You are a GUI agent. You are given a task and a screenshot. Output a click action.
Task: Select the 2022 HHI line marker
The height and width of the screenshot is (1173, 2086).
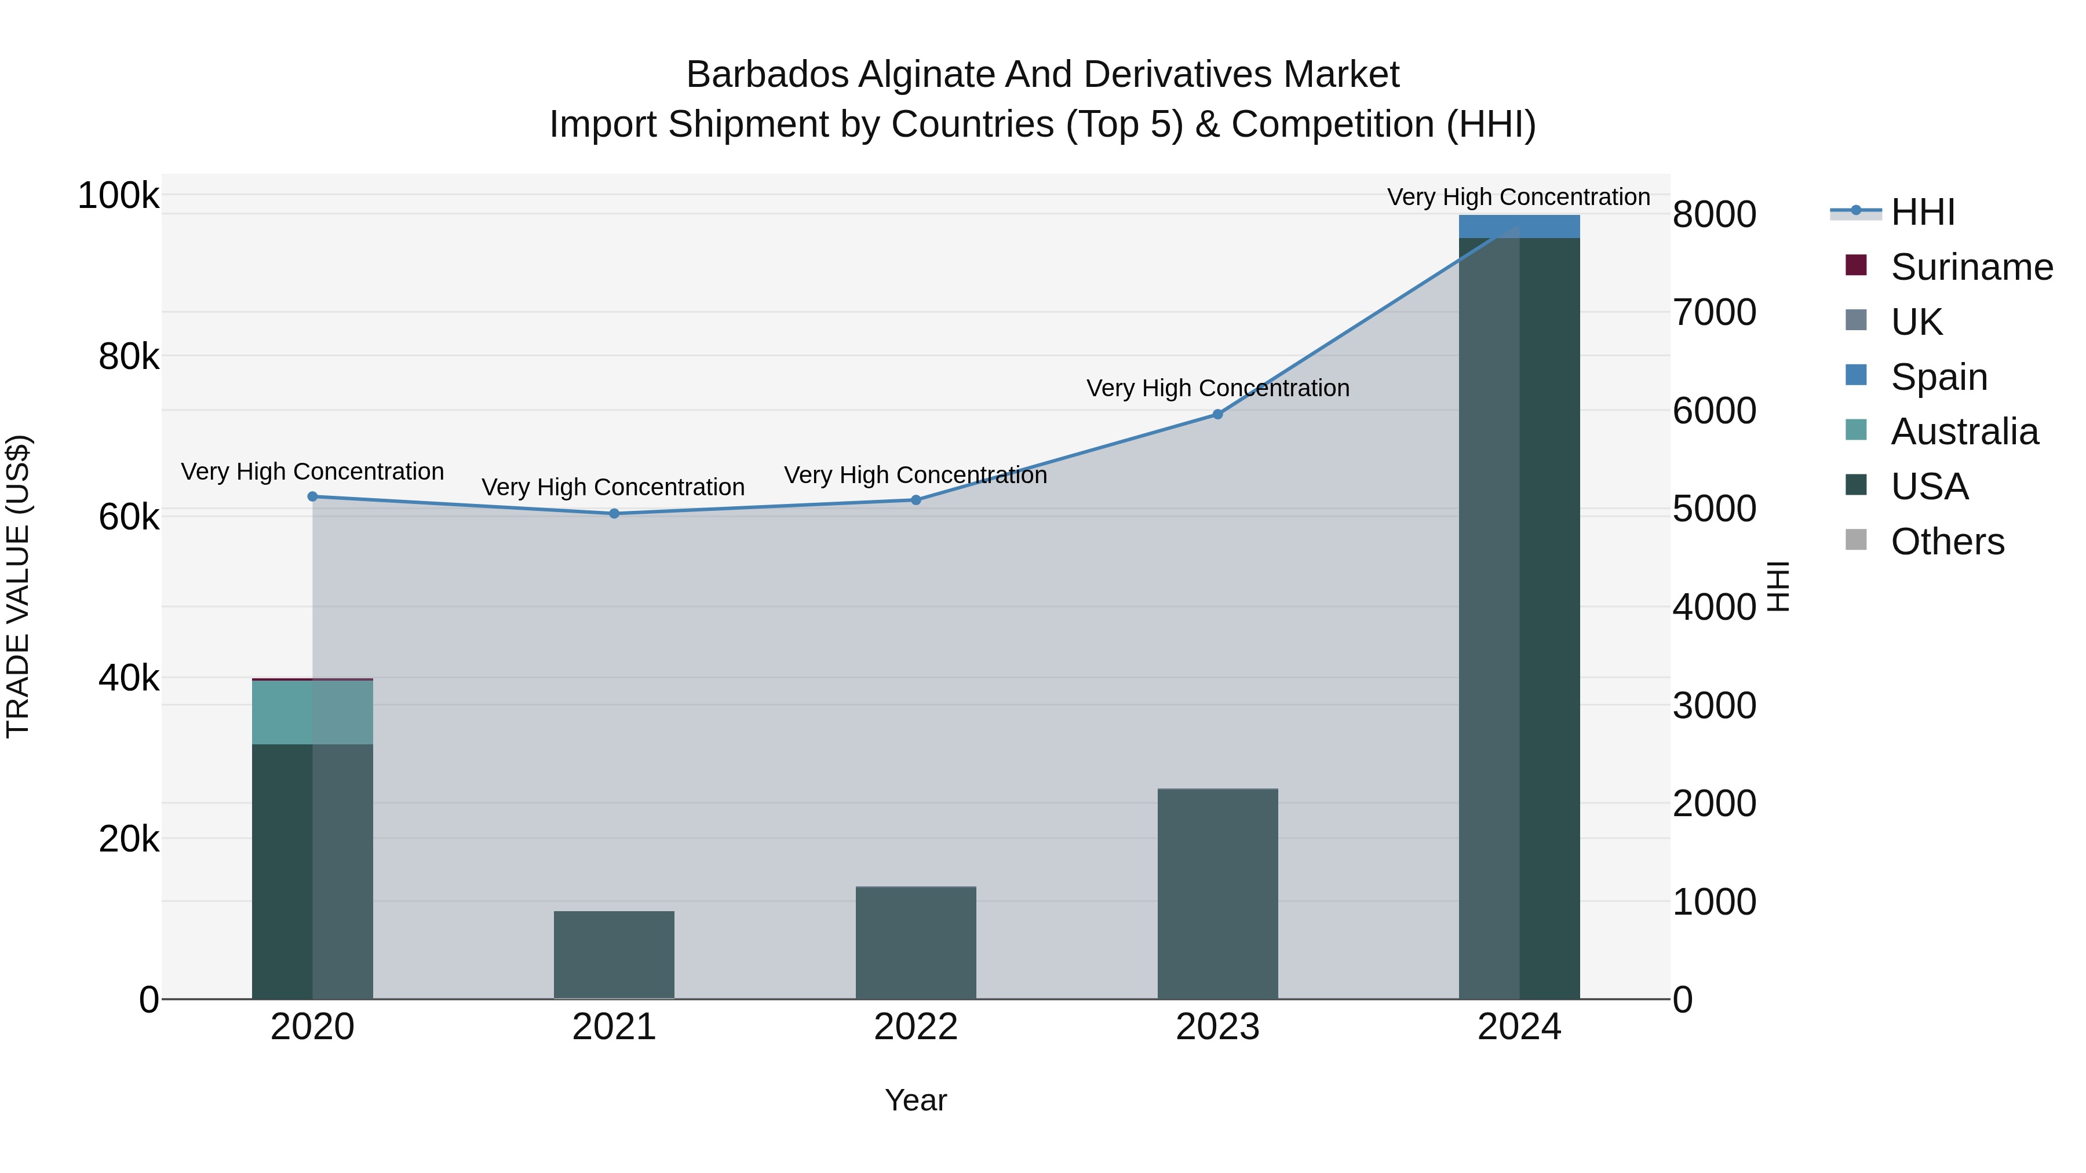coord(916,500)
